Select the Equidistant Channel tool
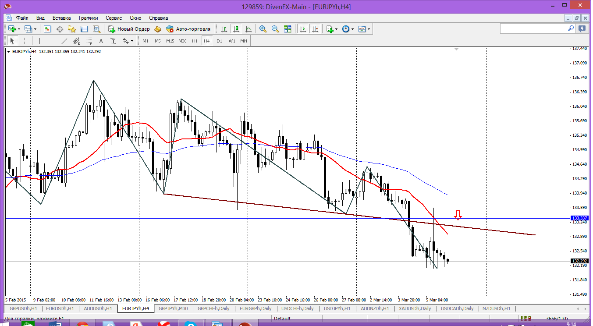This screenshot has width=593, height=326. (x=77, y=41)
